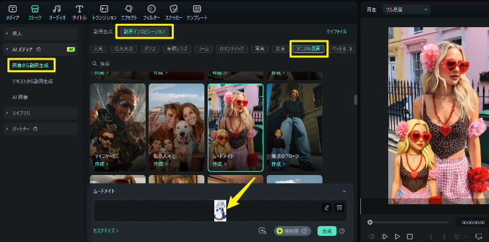
Task: Click 作成 under 魔法のクローン
Action: pyautogui.click(x=279, y=164)
